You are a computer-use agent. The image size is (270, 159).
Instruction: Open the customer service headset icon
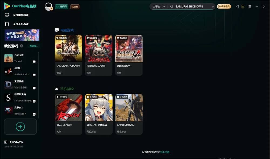[238, 6]
